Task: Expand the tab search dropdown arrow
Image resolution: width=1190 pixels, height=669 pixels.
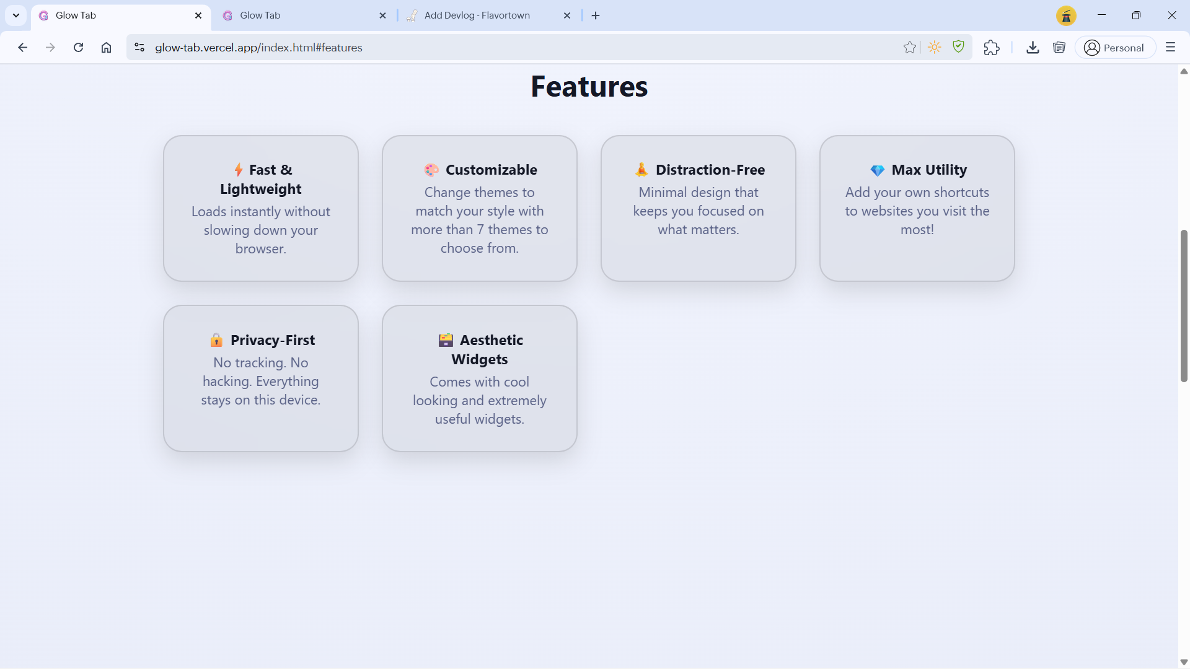Action: coord(16,15)
